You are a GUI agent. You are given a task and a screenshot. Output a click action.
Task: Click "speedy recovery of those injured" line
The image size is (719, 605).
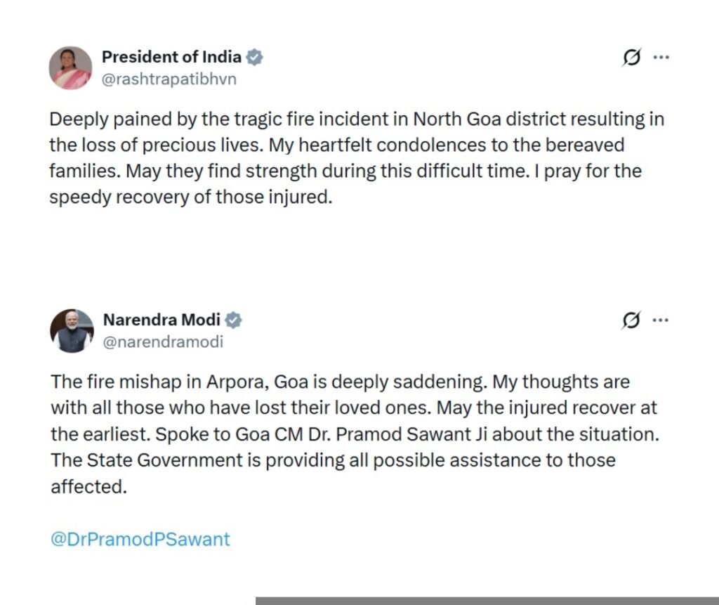(190, 197)
